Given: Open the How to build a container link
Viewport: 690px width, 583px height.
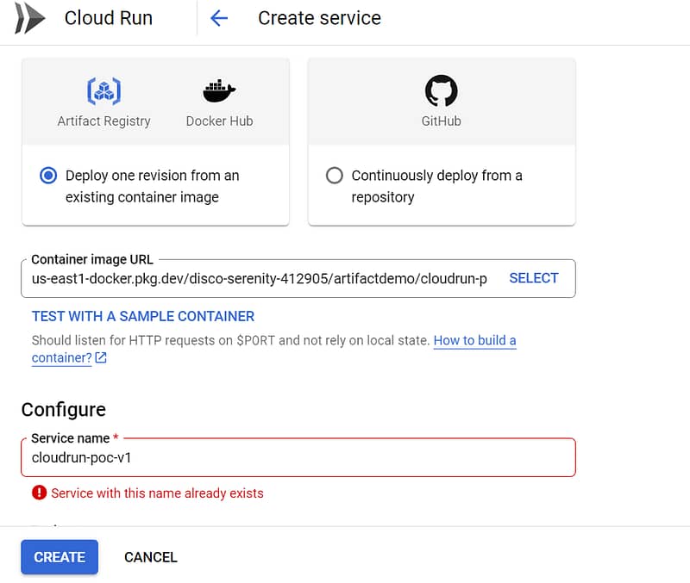Looking at the screenshot, I should [474, 340].
